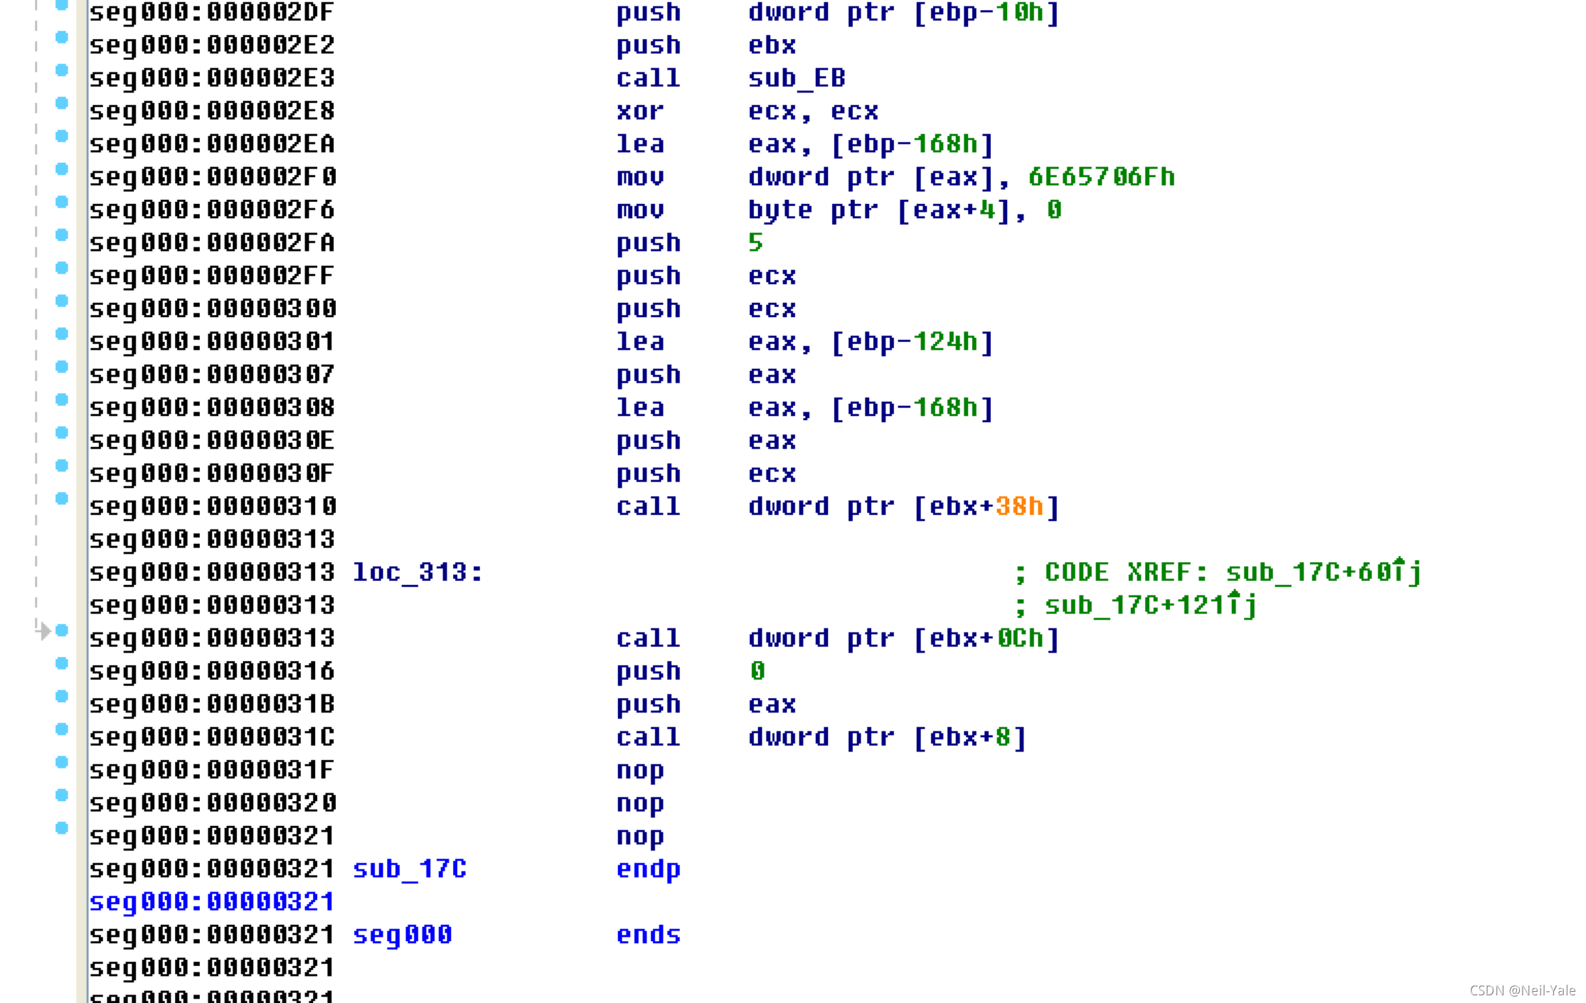1586x1003 pixels.
Task: Click breakpoint dot beside 0000031F nop
Action: pyautogui.click(x=61, y=762)
